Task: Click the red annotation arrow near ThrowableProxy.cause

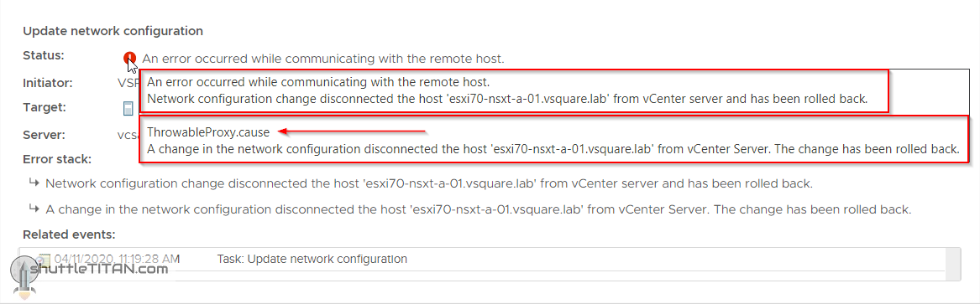Action: (x=352, y=131)
